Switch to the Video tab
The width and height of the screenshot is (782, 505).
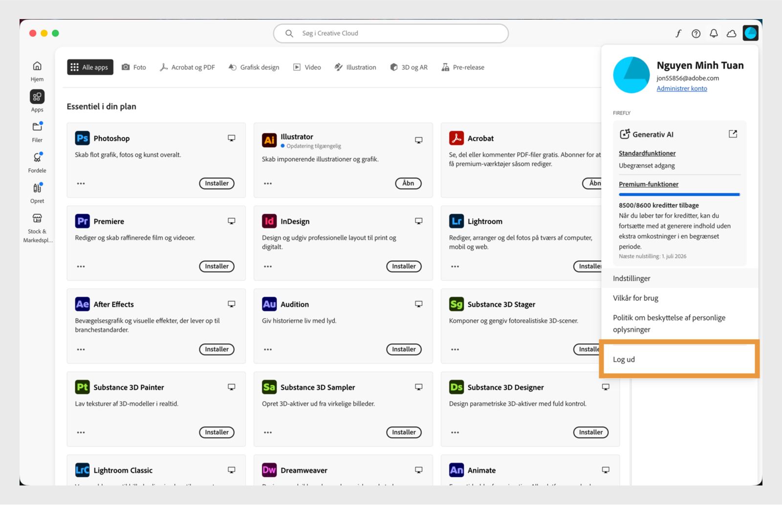click(307, 67)
